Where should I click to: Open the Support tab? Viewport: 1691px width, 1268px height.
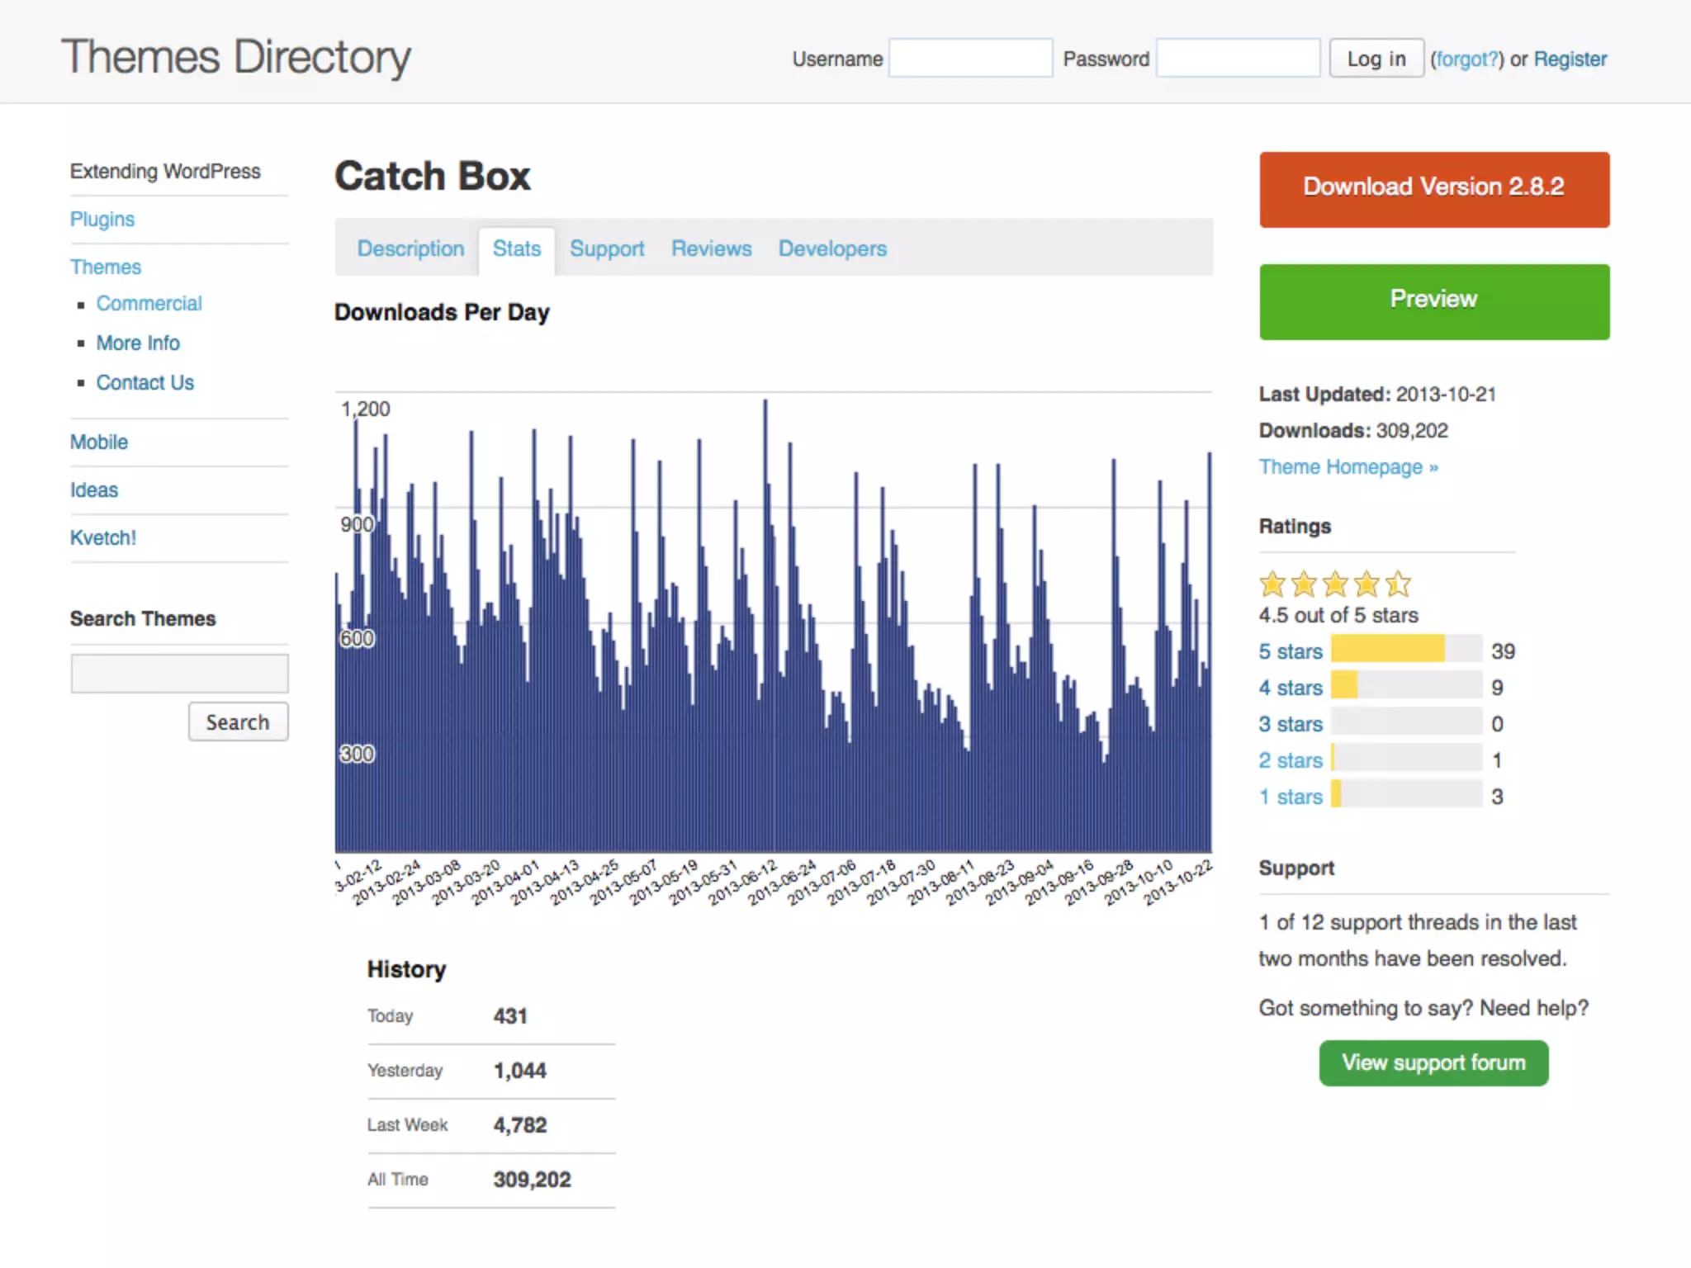tap(607, 248)
